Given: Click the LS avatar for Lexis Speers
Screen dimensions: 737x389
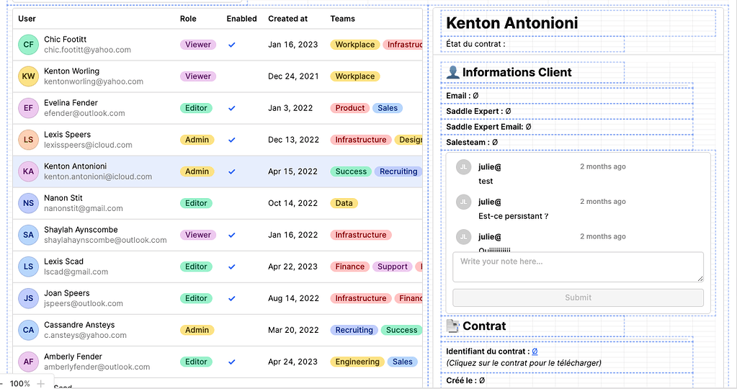Looking at the screenshot, I should click(28, 140).
